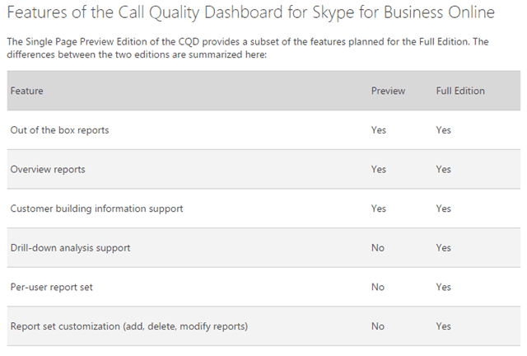Screen dimensions: 527x356
Task: Click Preview 'Yes' in Overview reports row
Action: pos(379,169)
